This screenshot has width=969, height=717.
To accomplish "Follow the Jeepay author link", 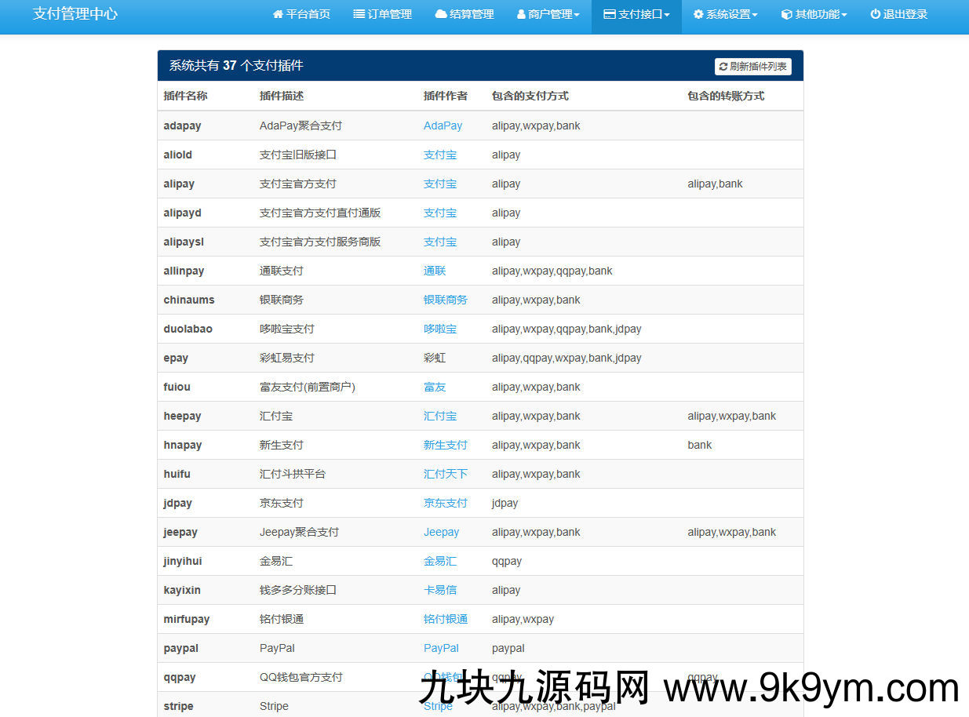I will [x=441, y=532].
